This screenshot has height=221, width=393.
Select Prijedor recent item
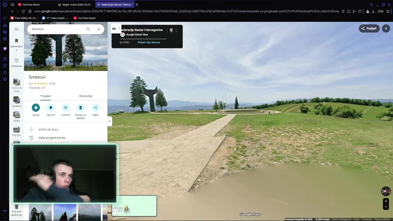point(17,131)
